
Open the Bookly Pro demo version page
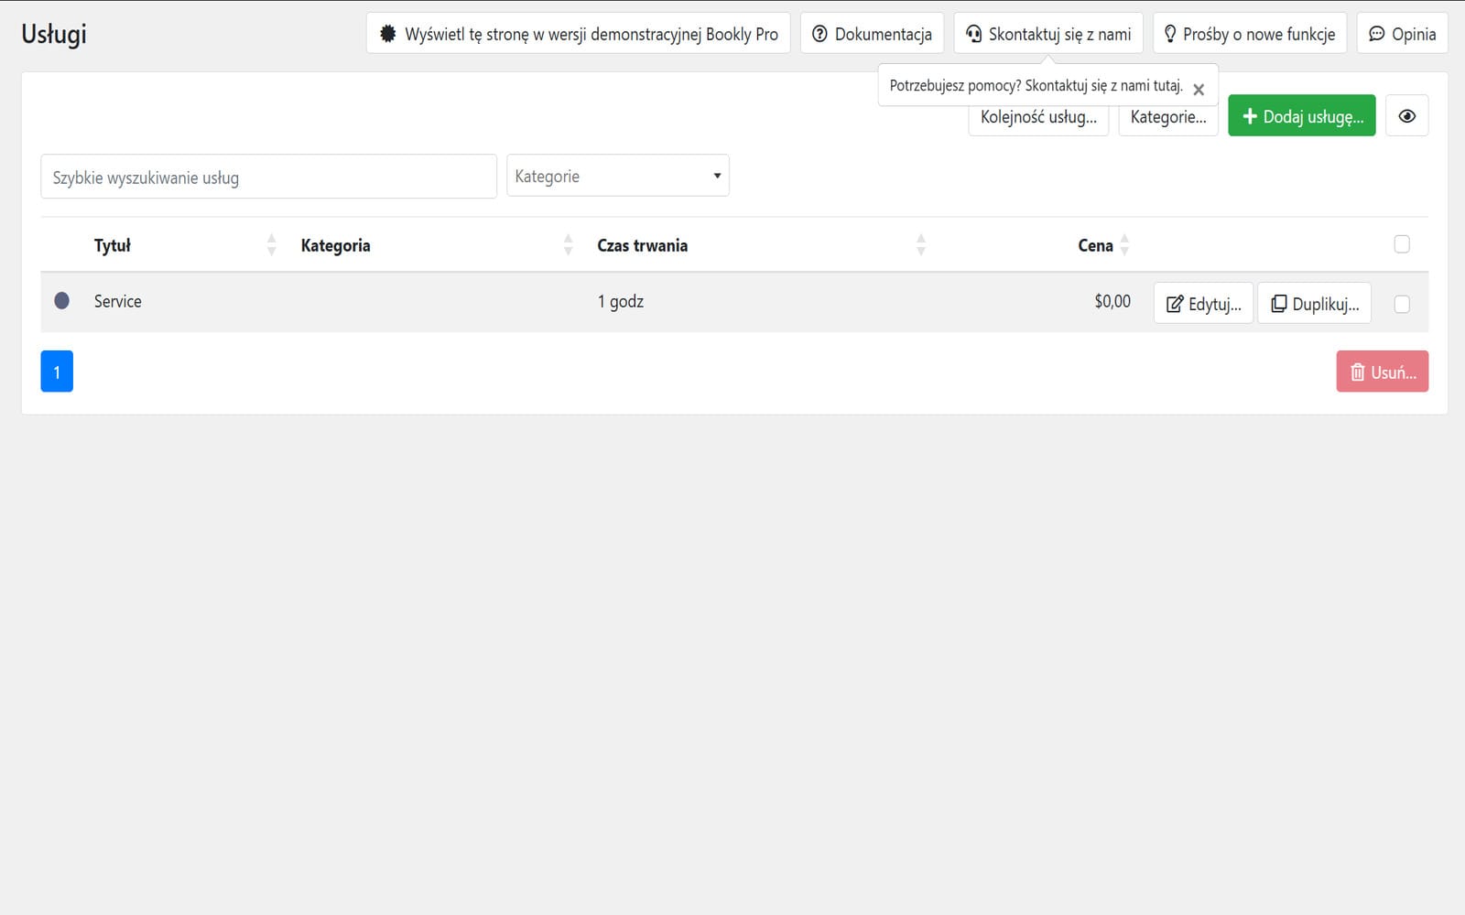[578, 34]
